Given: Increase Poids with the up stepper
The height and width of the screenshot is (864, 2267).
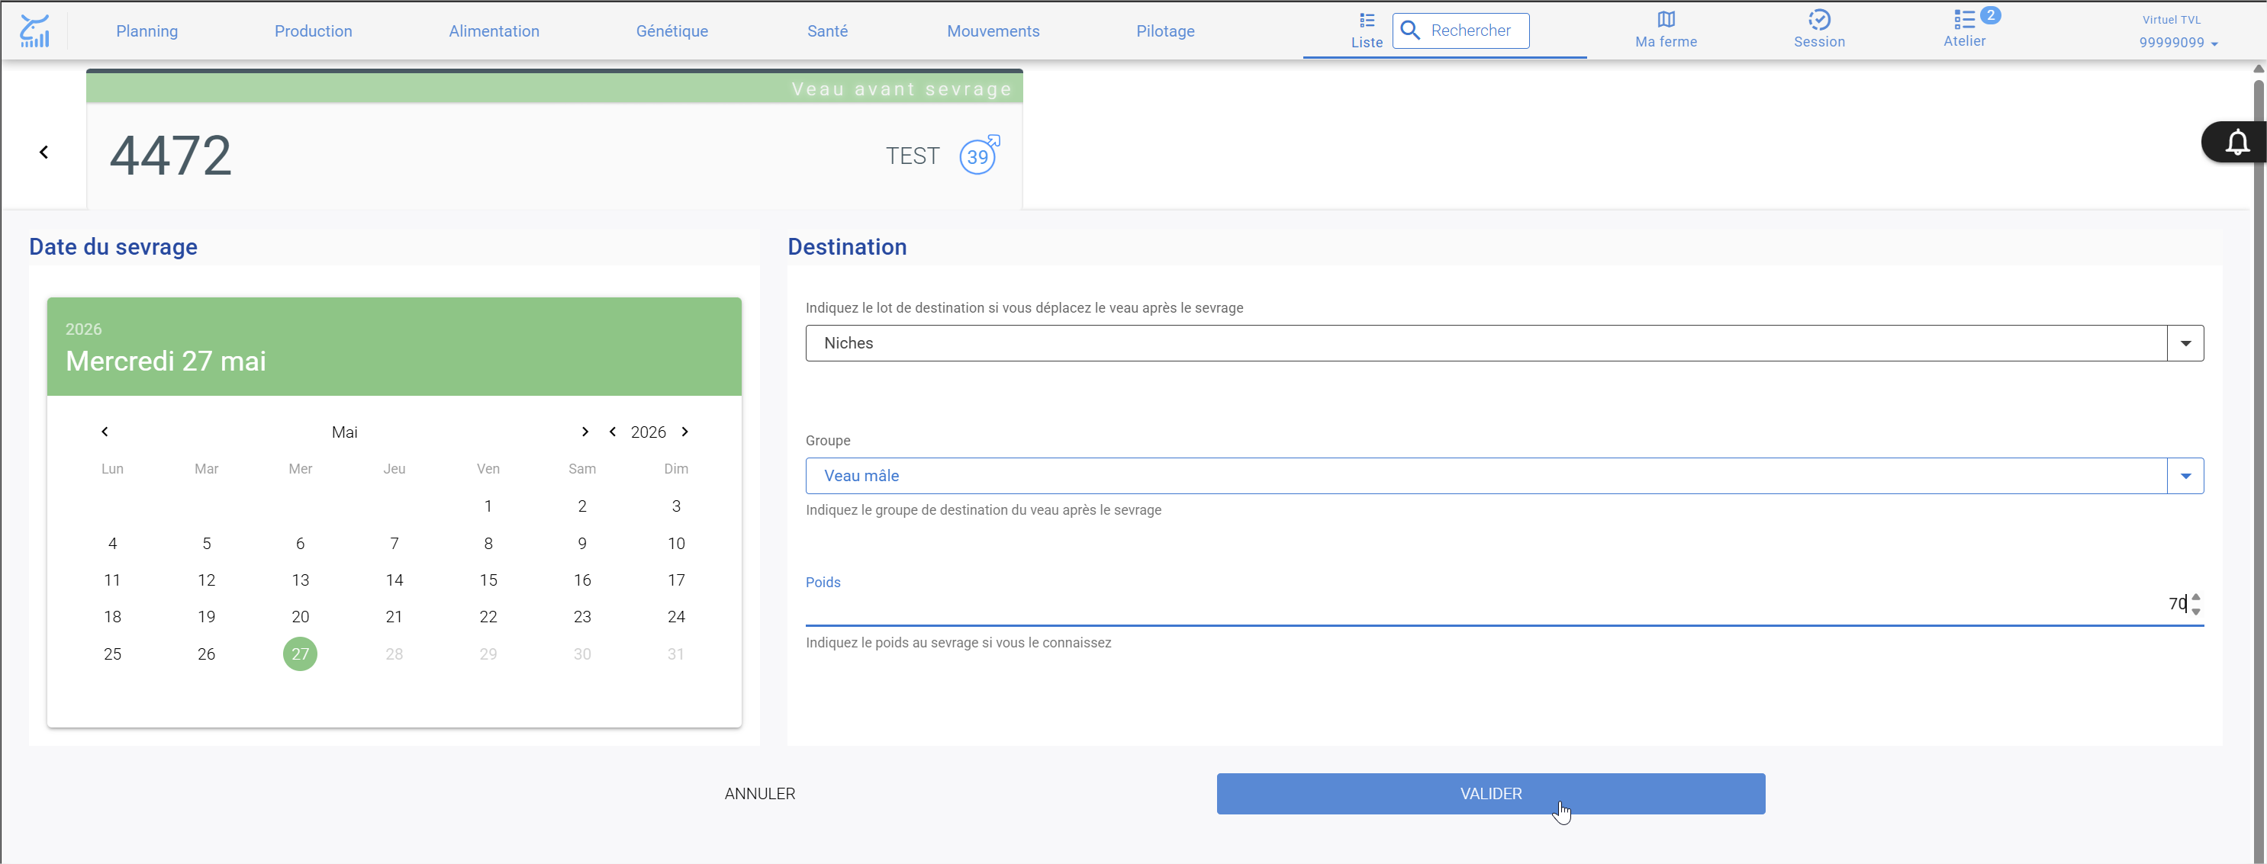Looking at the screenshot, I should pos(2196,597).
